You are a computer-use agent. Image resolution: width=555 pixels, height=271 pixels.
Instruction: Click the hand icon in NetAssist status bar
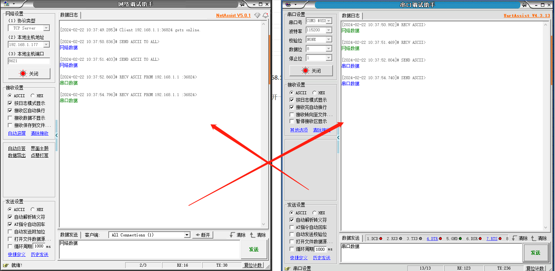(6, 265)
